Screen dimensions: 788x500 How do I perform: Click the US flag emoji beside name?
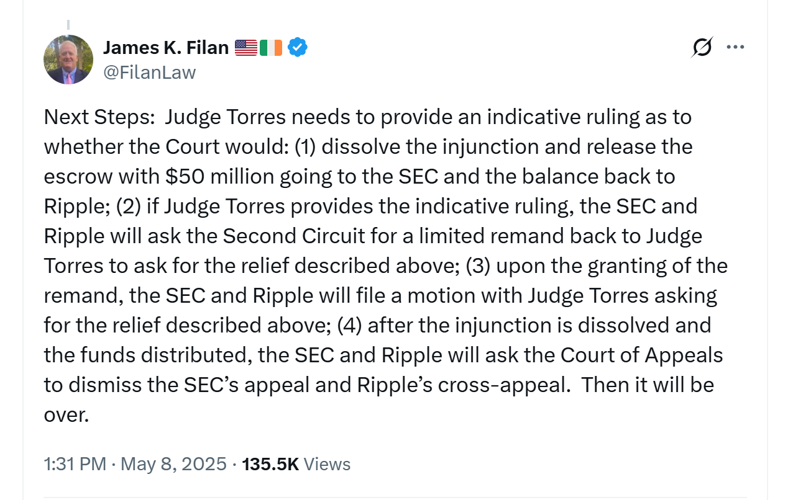pos(246,47)
